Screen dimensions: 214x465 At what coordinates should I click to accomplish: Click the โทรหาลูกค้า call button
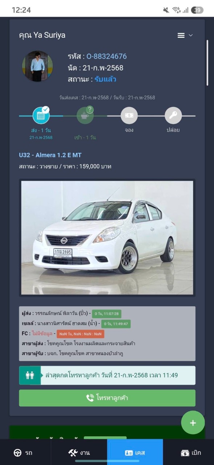(107, 398)
